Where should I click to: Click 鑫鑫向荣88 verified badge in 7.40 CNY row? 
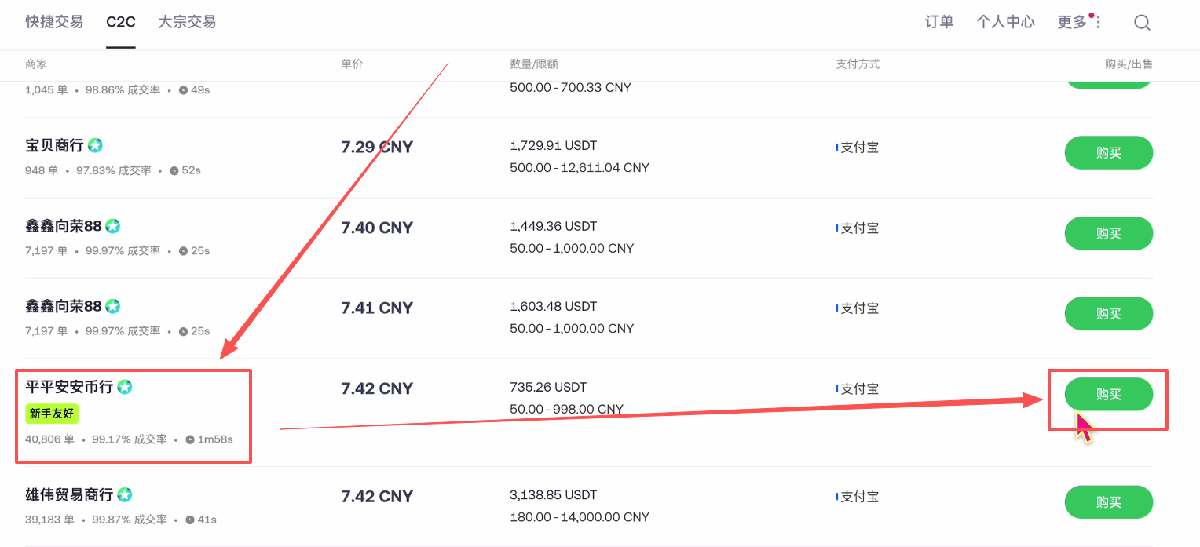click(112, 226)
